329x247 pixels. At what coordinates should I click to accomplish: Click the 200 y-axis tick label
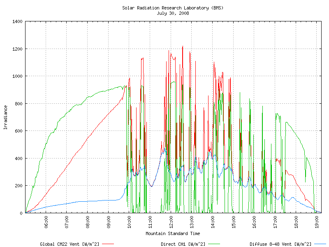pyautogui.click(x=19, y=186)
